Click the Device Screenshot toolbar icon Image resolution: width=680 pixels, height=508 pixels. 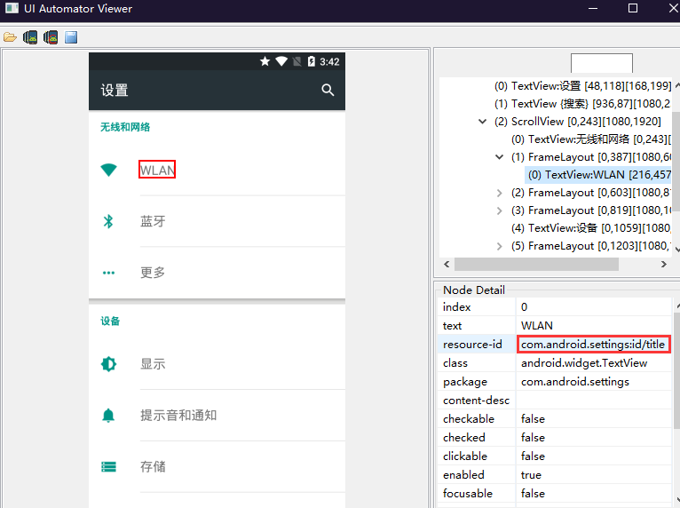point(30,37)
